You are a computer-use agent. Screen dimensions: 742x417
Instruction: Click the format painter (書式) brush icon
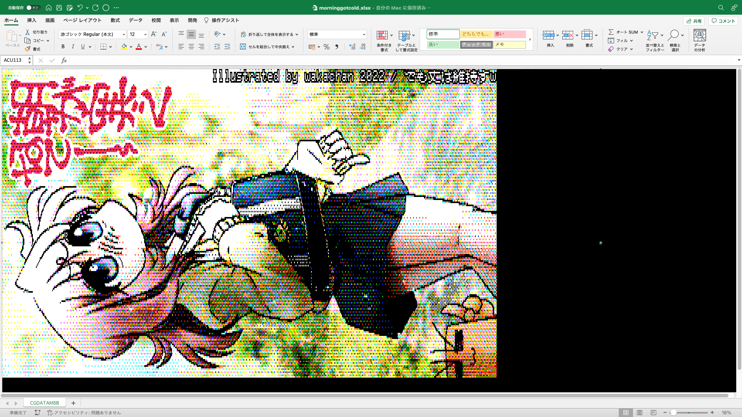27,49
